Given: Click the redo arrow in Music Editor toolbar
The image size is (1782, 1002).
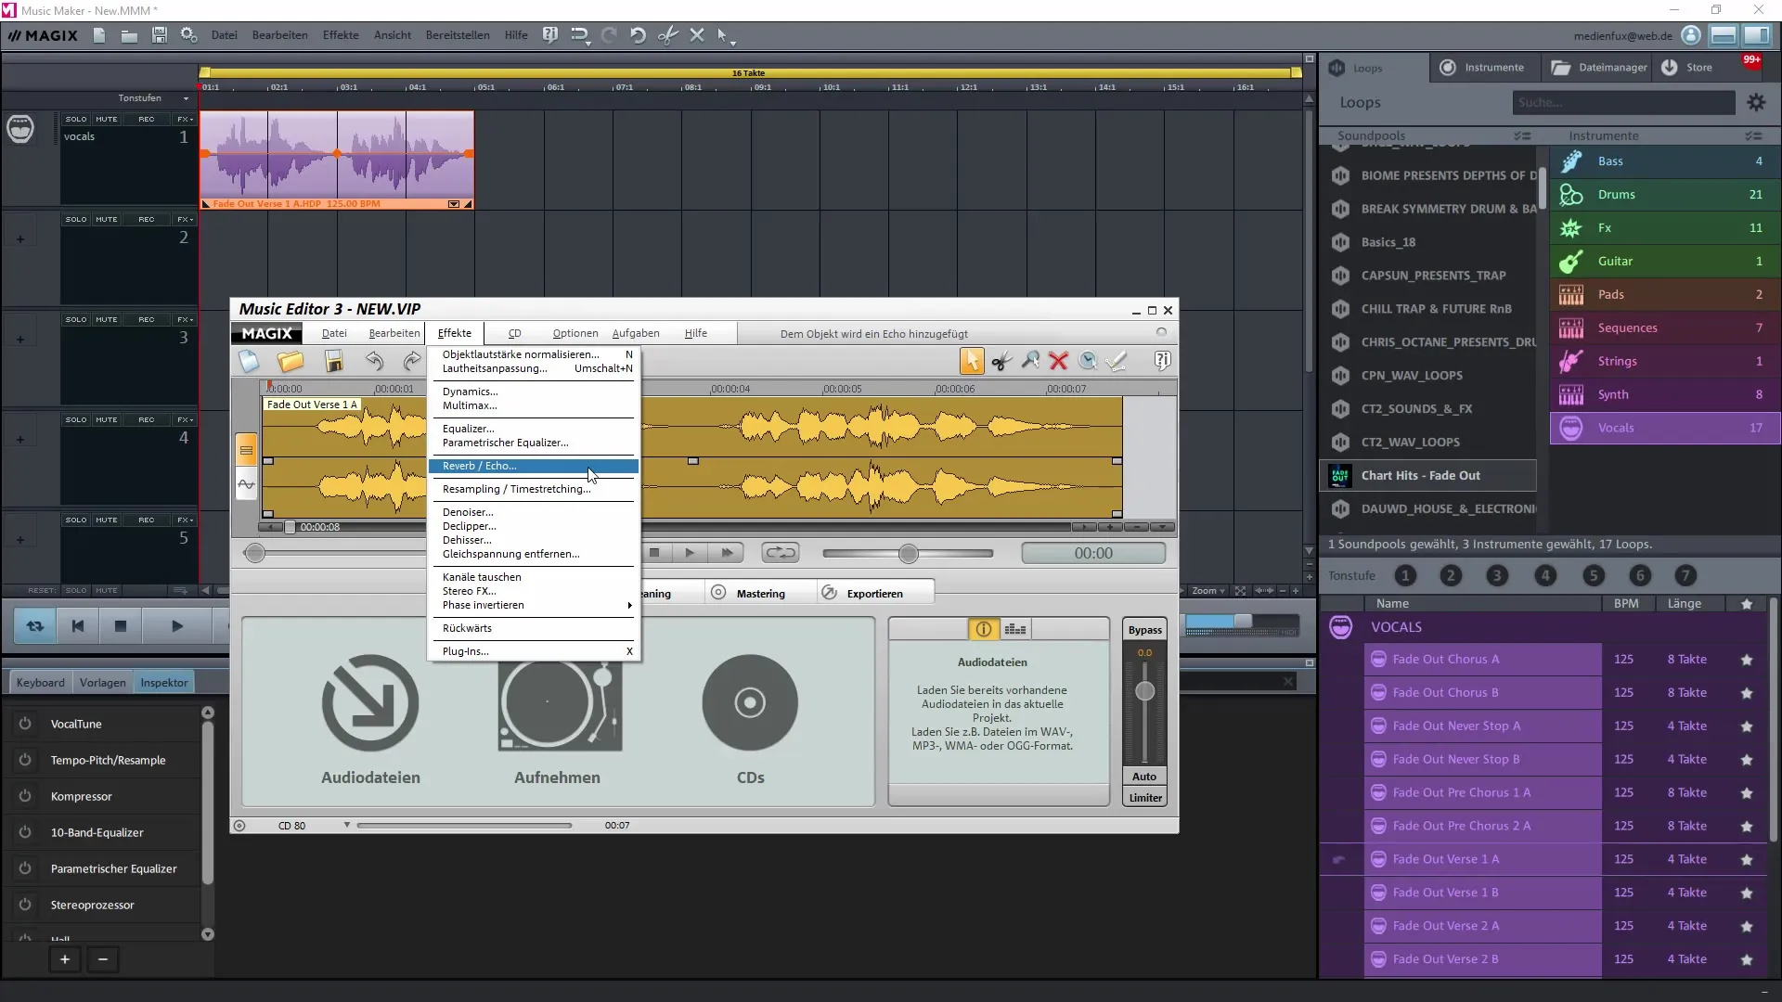Looking at the screenshot, I should 412,361.
